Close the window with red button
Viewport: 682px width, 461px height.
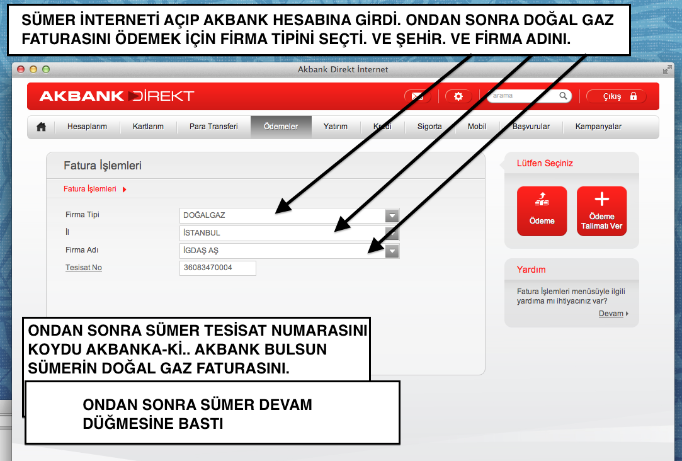pos(20,69)
